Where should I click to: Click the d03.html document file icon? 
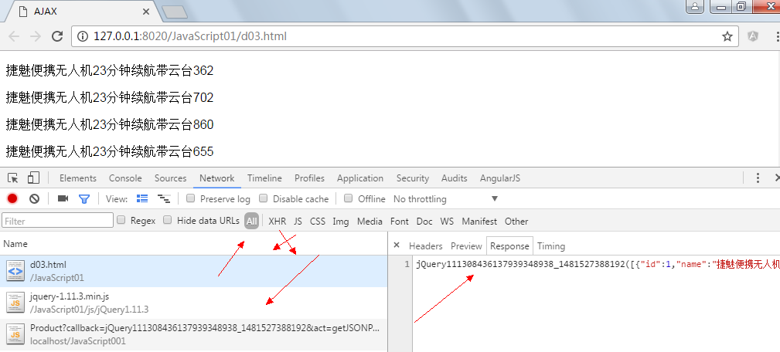pos(15,271)
